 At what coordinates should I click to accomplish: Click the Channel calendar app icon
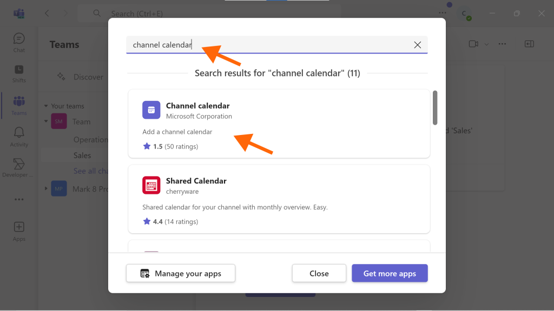coord(151,110)
